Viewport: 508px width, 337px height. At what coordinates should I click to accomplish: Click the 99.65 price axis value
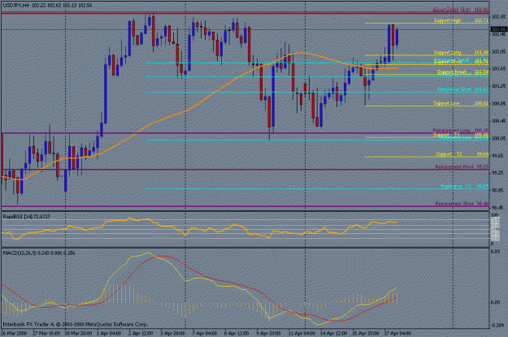coord(498,156)
